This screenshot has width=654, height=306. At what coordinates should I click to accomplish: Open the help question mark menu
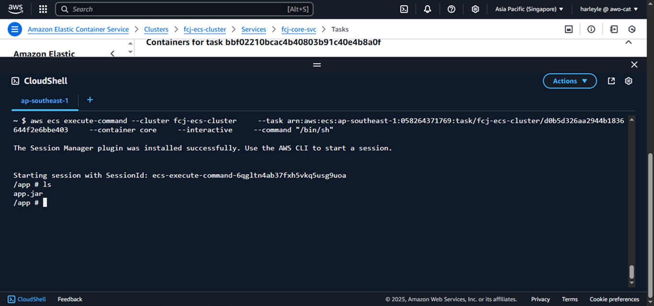click(x=451, y=9)
